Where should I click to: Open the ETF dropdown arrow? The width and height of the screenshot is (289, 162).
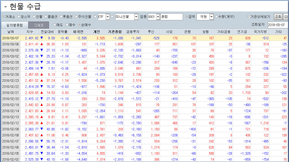tap(108, 17)
